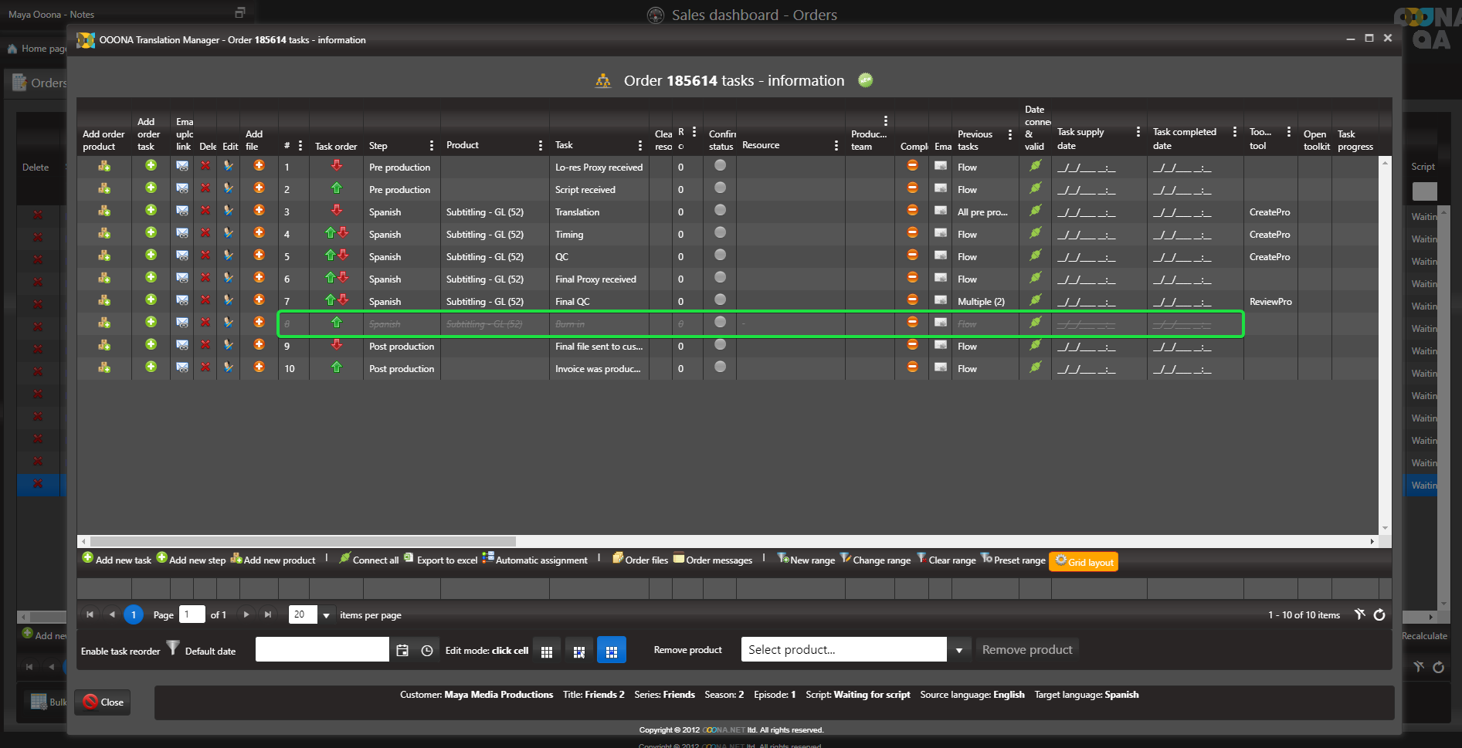The width and height of the screenshot is (1462, 748).
Task: Click Add order task icon in row 3
Action: tap(151, 211)
